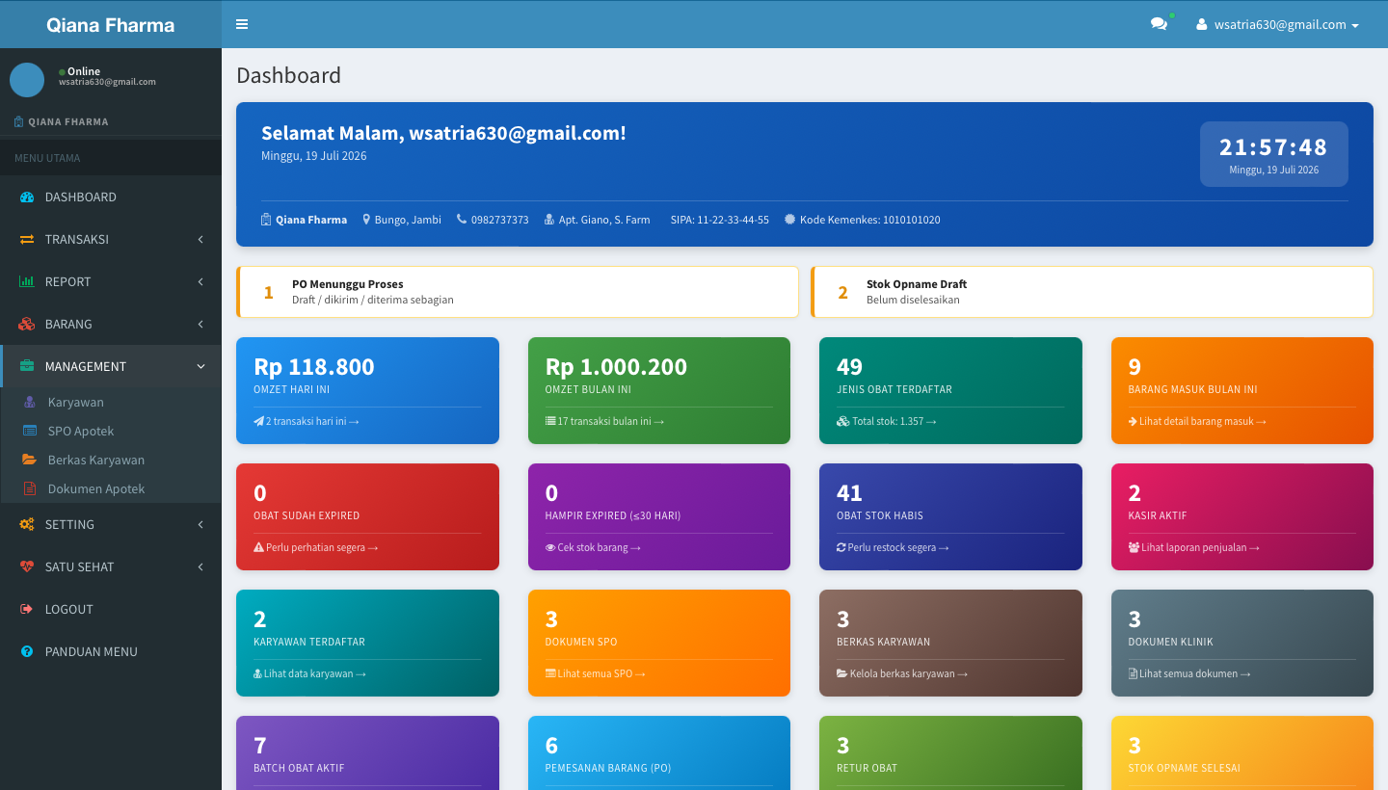Open the TRANSAKSI menu item

coord(111,239)
